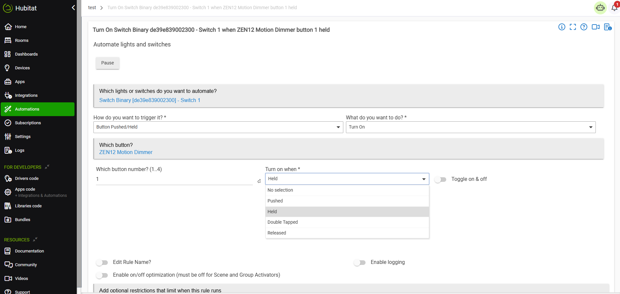
Task: Close the Turn on when dropdown
Action: (x=347, y=179)
